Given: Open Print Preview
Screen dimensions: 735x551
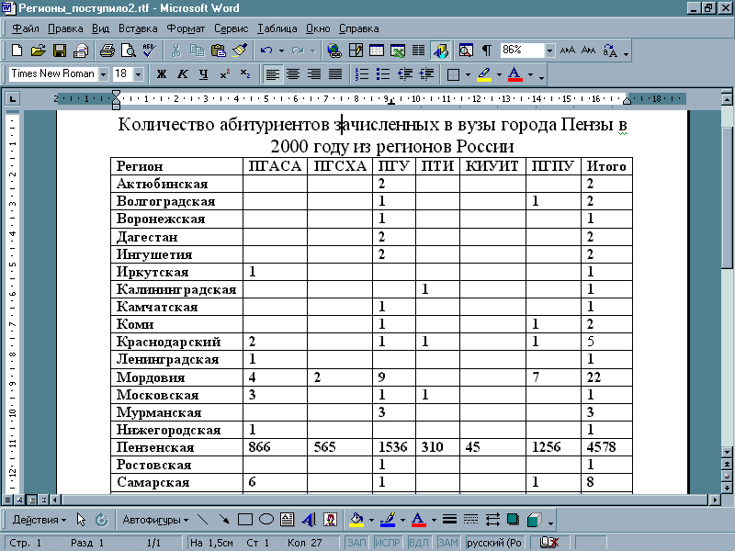Looking at the screenshot, I should 129,51.
